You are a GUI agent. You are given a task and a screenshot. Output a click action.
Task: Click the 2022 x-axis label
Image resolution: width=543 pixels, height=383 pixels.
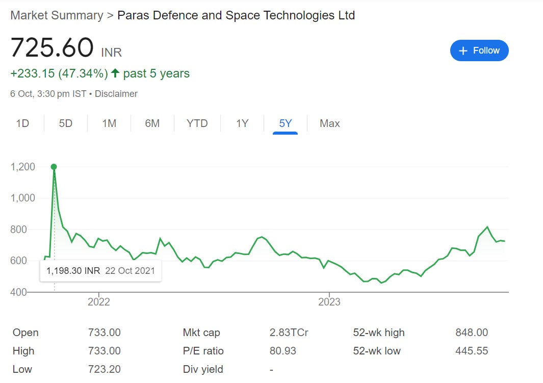[x=99, y=302]
